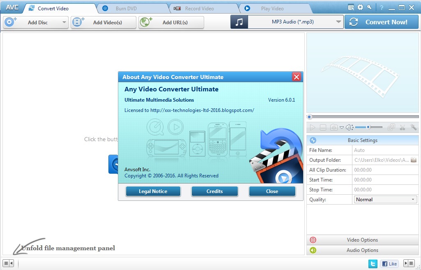Click the playback seek bar
This screenshot has width=421, height=270.
coord(362,117)
